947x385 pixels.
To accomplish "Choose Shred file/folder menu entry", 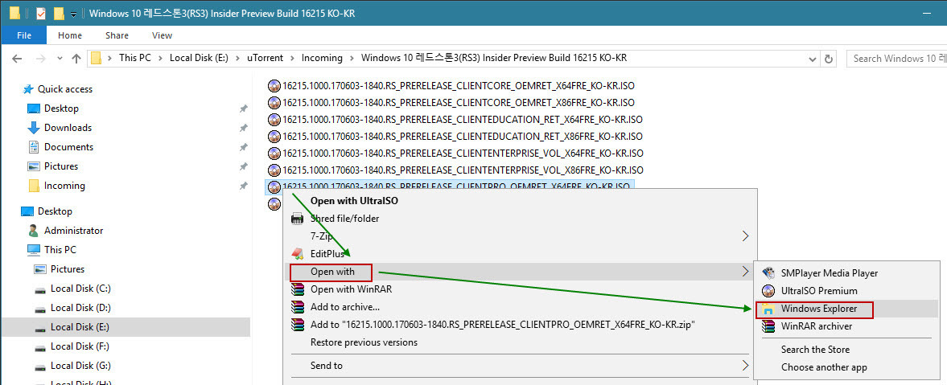I will 345,219.
